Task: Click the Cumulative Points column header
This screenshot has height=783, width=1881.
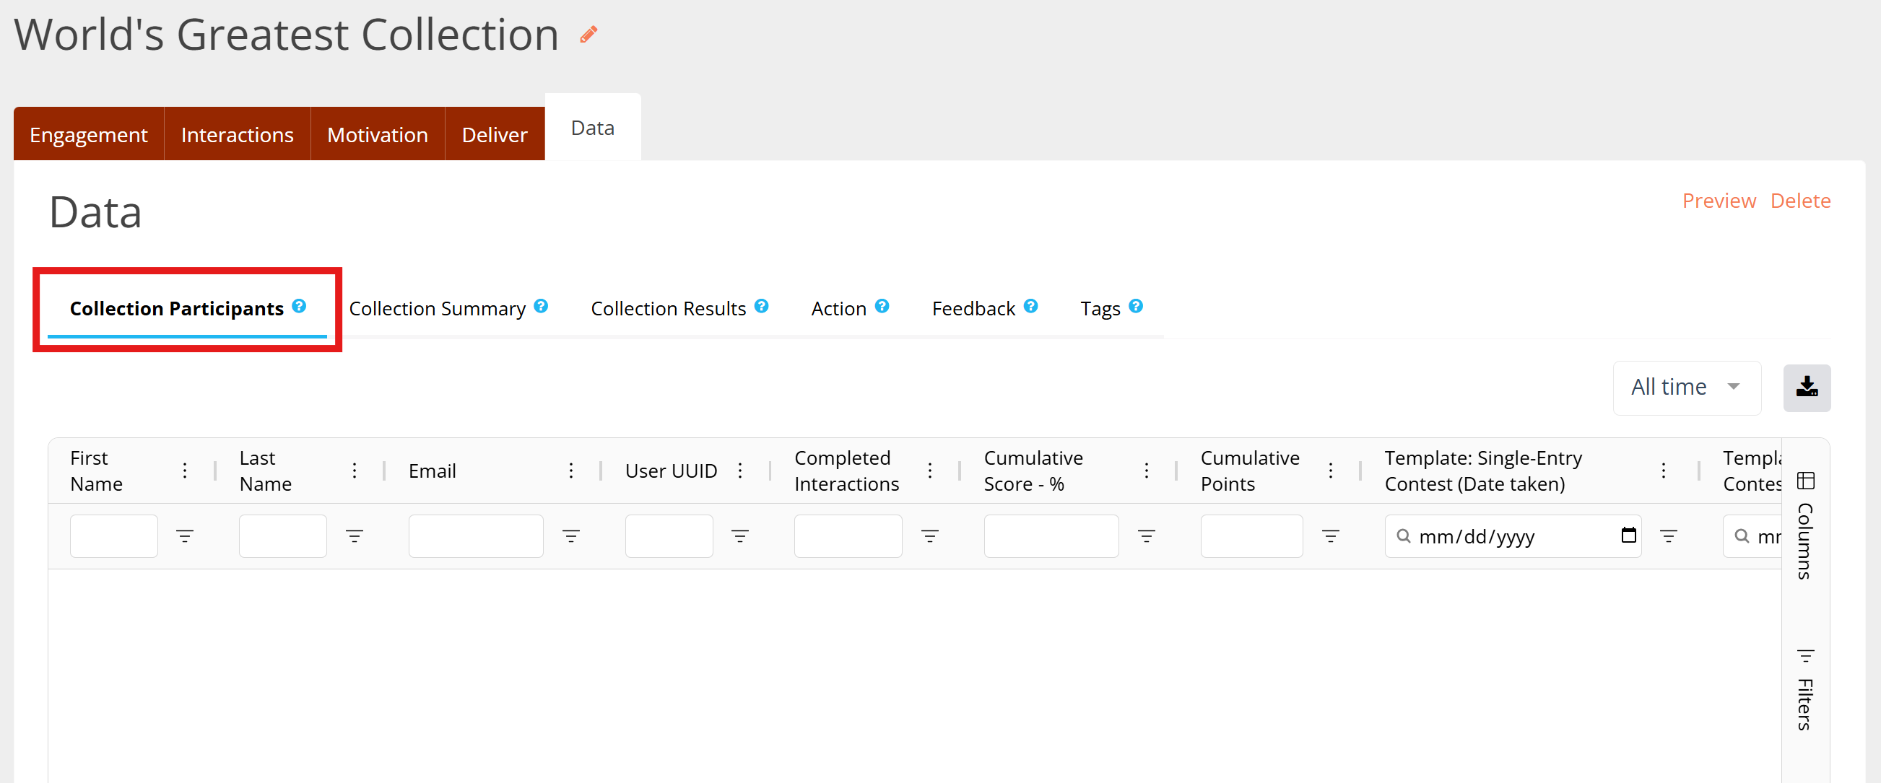Action: (x=1249, y=471)
